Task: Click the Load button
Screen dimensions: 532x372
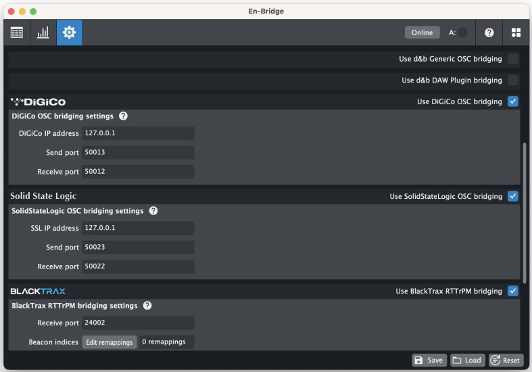Action: tap(467, 360)
